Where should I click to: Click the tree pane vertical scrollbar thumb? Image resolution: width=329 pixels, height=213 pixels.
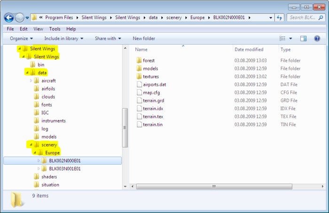[125, 128]
